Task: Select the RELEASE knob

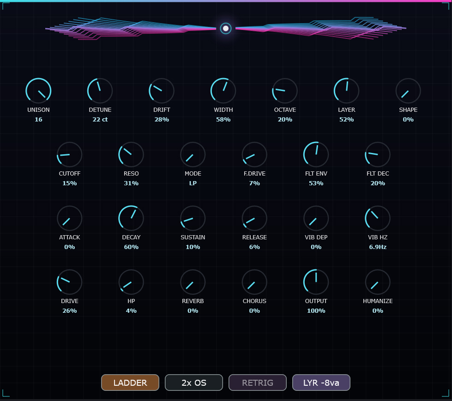Action: click(x=254, y=219)
